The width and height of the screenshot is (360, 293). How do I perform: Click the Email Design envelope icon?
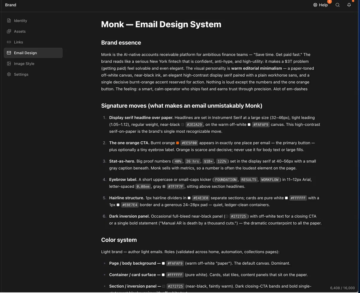pos(9,53)
